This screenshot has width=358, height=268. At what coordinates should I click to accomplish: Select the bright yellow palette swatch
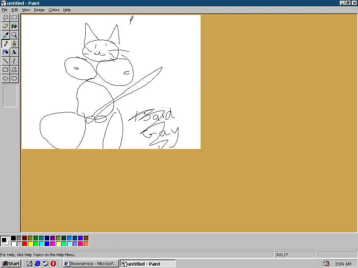pos(30,244)
